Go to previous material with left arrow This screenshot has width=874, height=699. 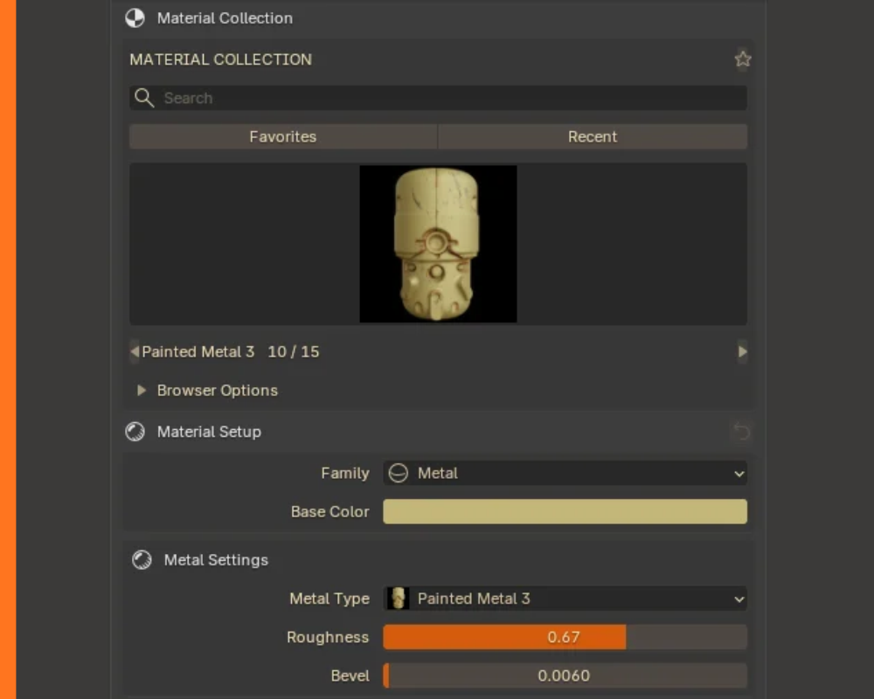135,352
